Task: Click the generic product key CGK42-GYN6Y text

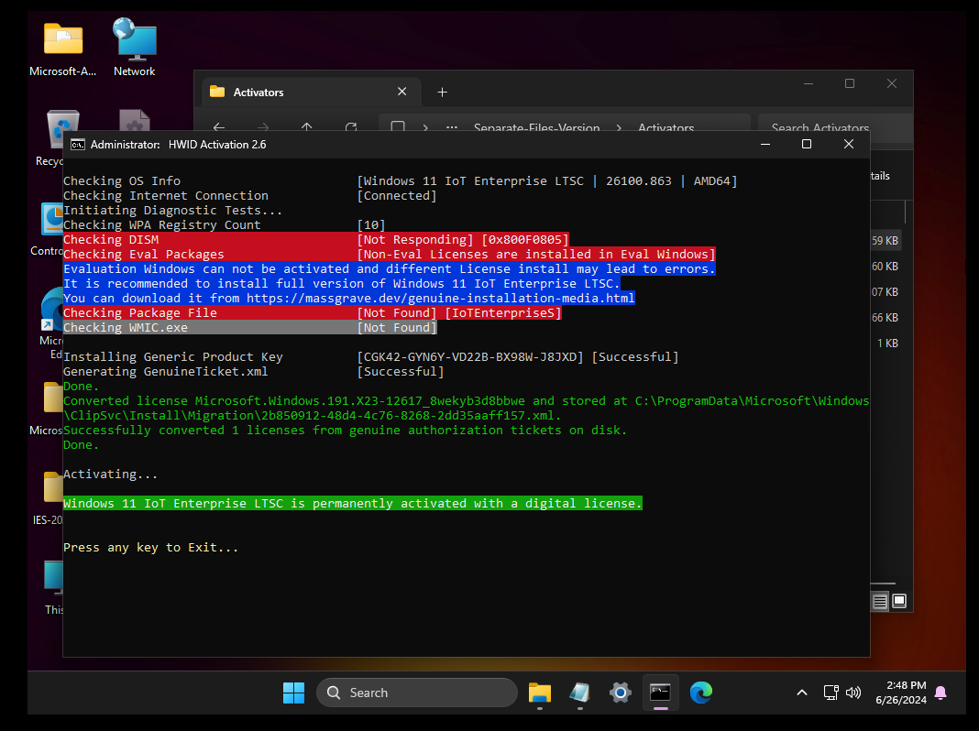Action: tap(470, 356)
